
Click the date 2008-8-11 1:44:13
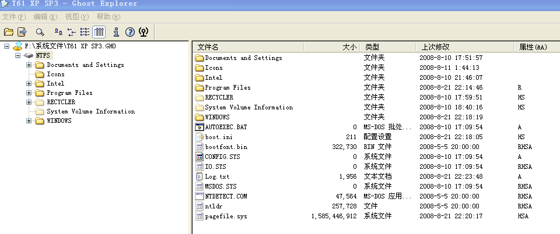click(x=449, y=68)
